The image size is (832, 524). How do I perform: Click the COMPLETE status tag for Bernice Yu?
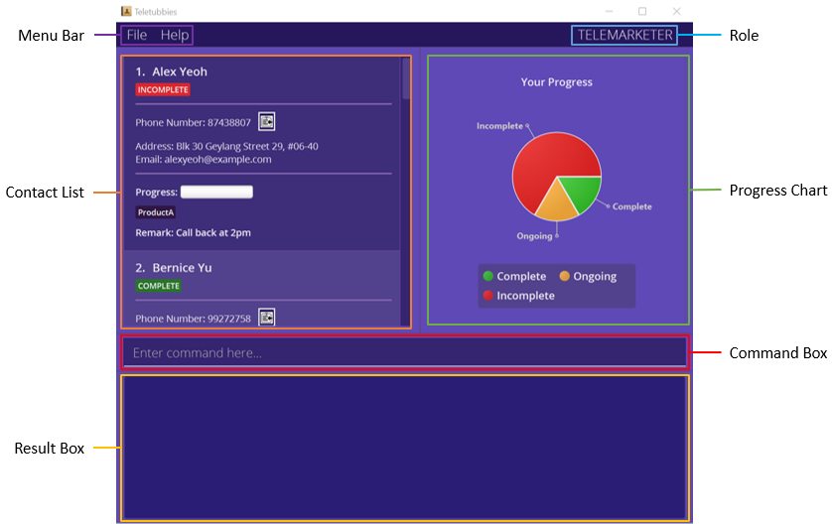[x=159, y=286]
